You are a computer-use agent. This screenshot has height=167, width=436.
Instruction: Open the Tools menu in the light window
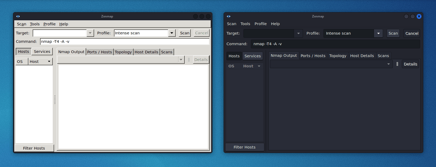point(35,24)
